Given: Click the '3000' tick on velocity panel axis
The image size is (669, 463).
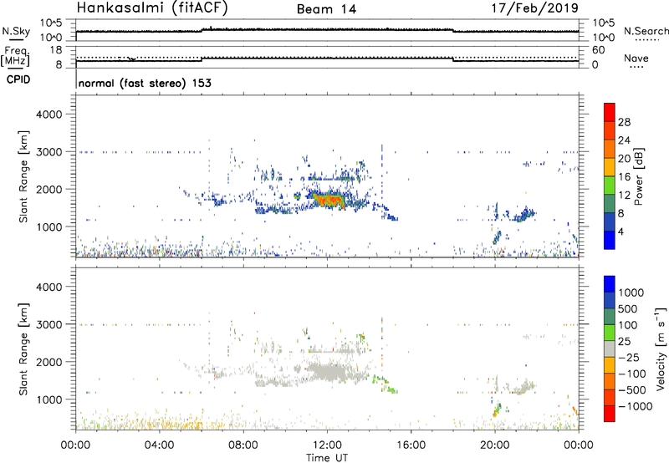Looking at the screenshot, I should coord(49,324).
